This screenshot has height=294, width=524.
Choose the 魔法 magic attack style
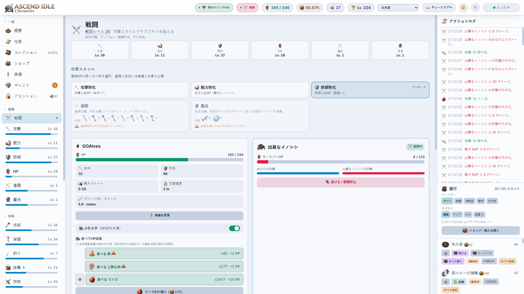[x=250, y=116]
